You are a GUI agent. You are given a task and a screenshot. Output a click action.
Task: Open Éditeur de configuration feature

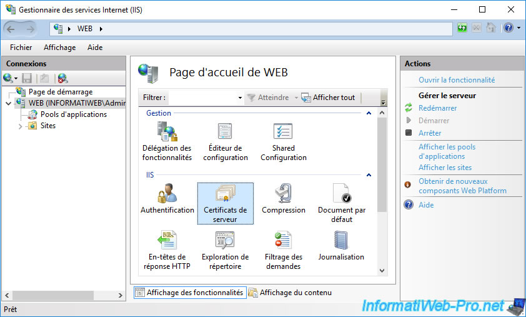(x=225, y=141)
